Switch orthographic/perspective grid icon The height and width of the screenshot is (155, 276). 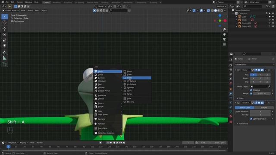224,44
